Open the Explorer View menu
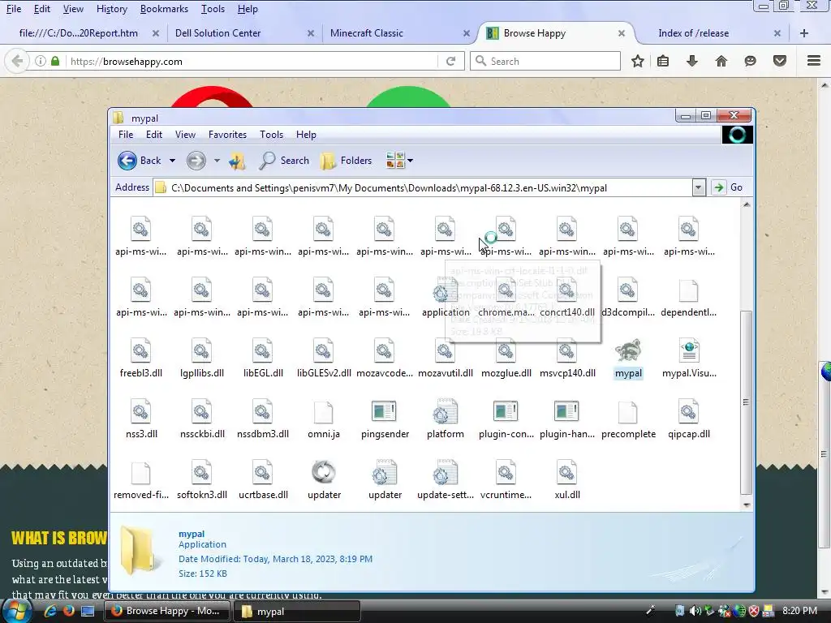The width and height of the screenshot is (831, 623). [x=185, y=135]
